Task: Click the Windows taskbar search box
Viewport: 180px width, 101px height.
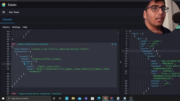Action: point(28,98)
